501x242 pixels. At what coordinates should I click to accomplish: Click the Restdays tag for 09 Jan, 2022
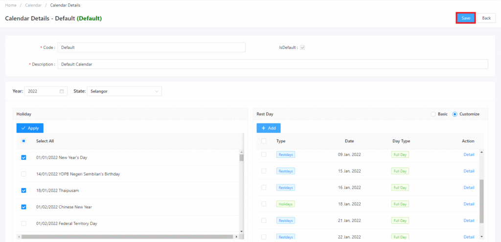[285, 154]
